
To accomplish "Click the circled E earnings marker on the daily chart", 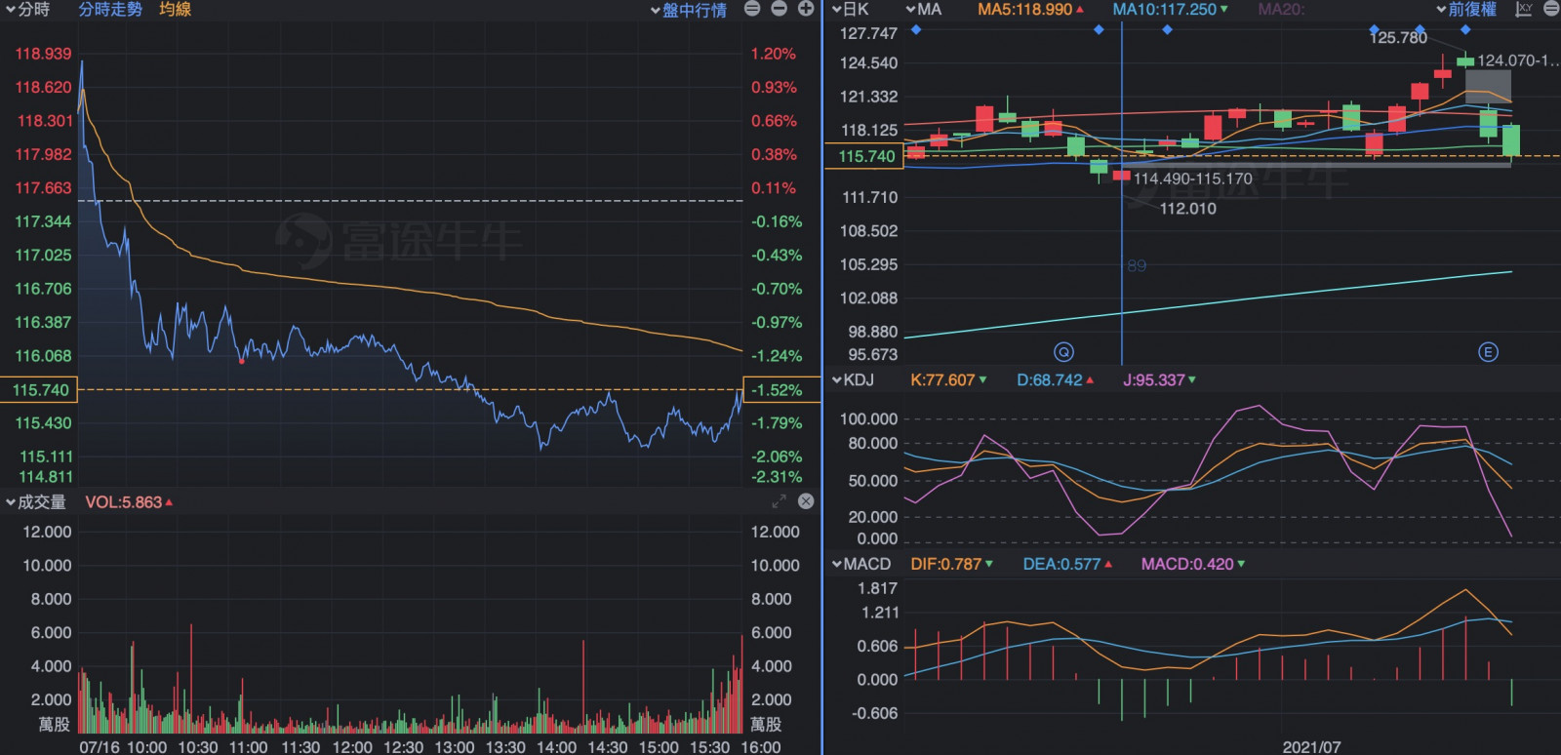I will [1488, 352].
